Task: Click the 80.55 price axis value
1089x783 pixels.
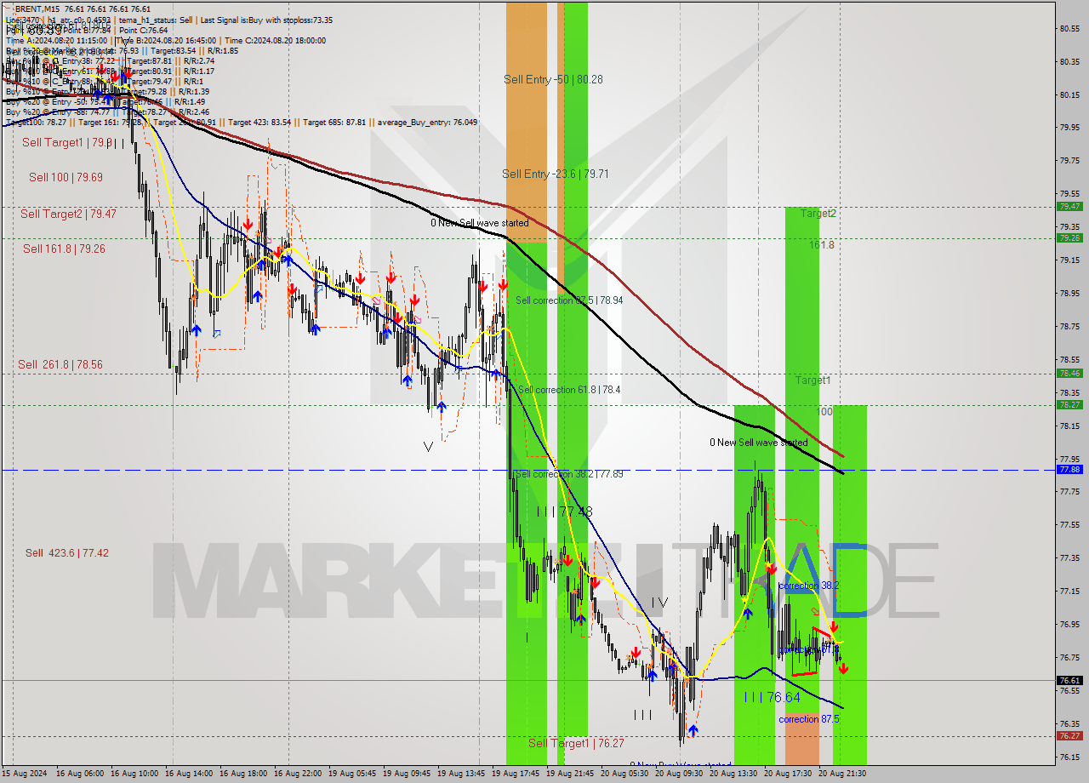Action: click(x=1069, y=28)
